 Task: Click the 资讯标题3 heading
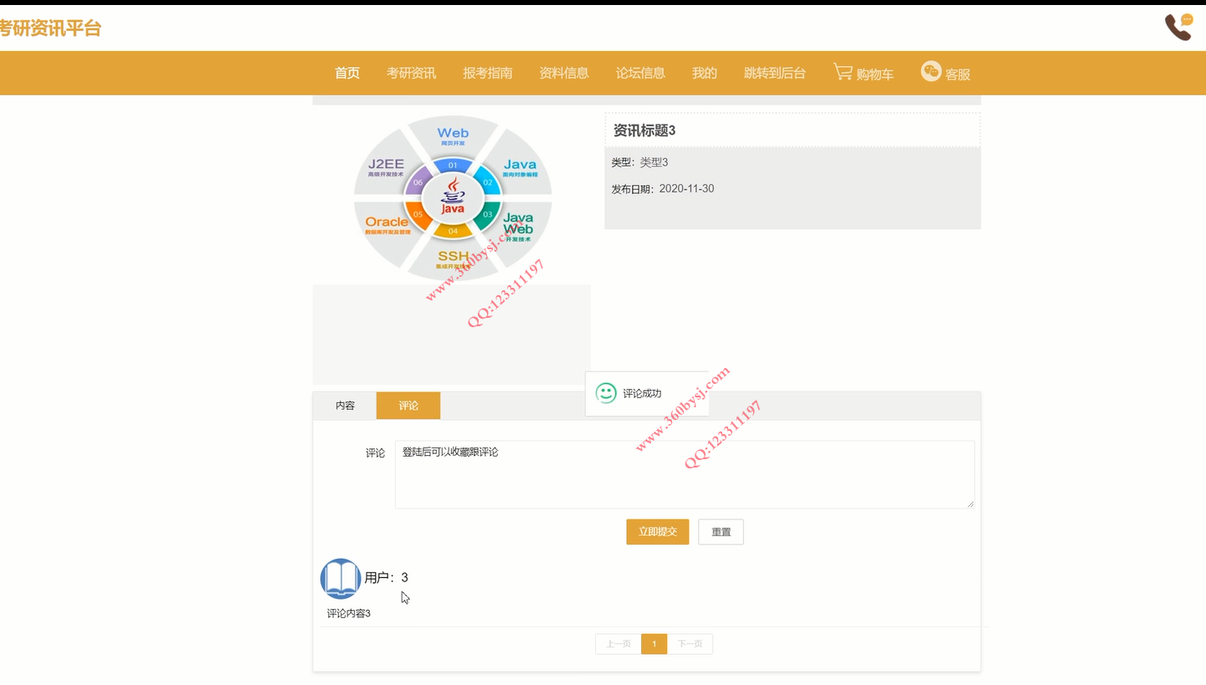point(644,130)
